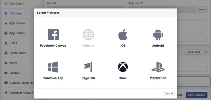Image resolution: width=211 pixels, height=100 pixels.
Task: Cancel the Select Platform dialog
Action: (169, 93)
